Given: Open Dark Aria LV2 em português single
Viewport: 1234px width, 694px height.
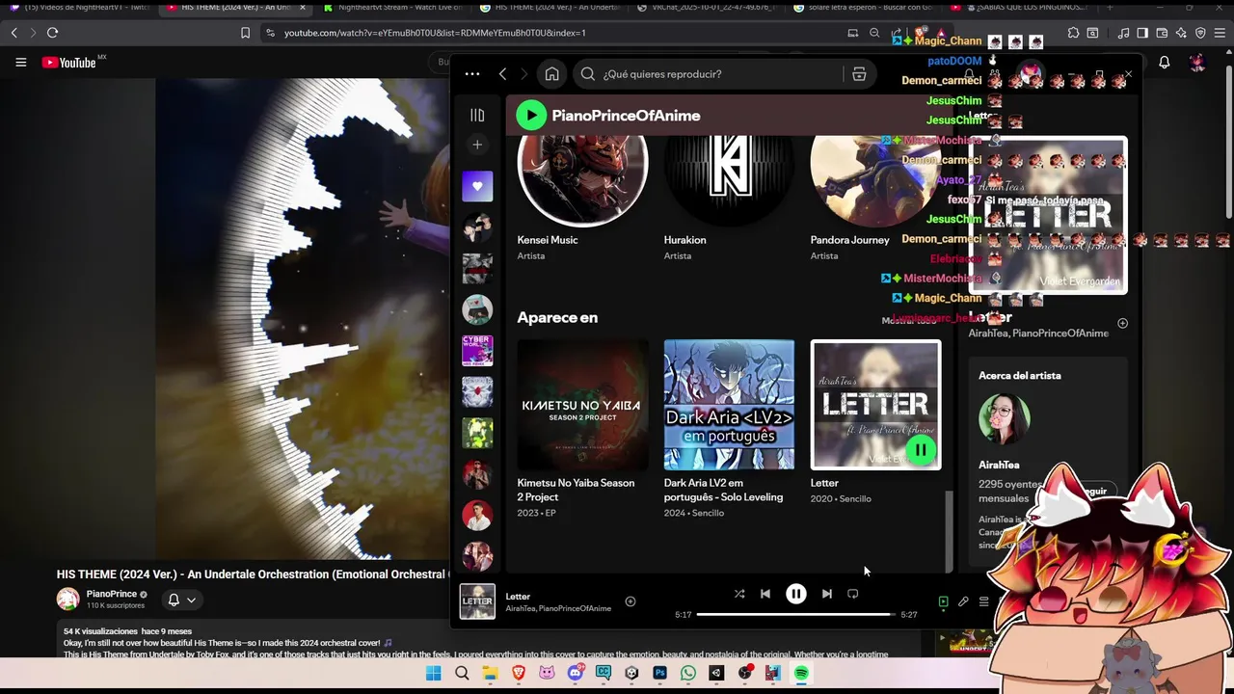Looking at the screenshot, I should tap(729, 430).
